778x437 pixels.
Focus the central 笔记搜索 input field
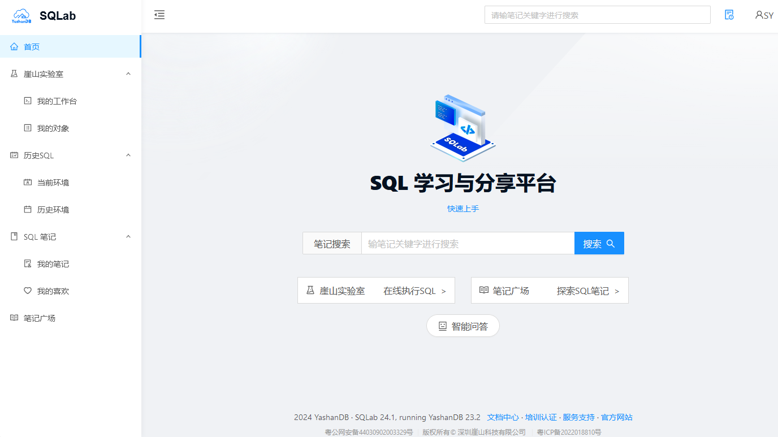pos(468,244)
